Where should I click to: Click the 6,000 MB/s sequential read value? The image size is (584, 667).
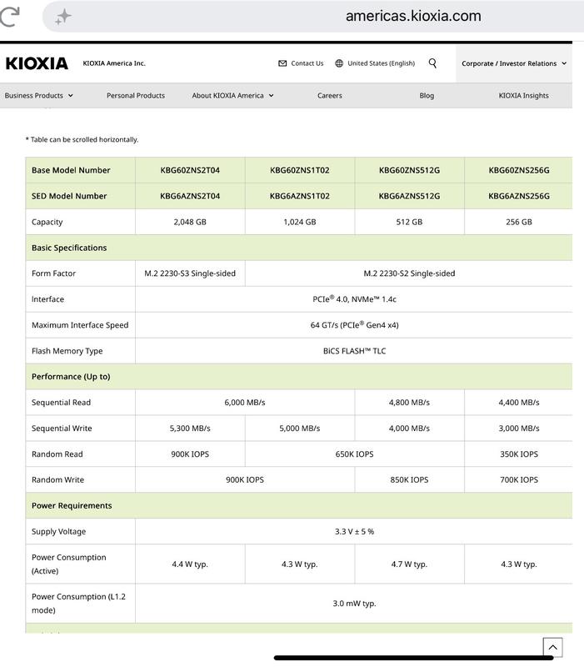pos(245,403)
